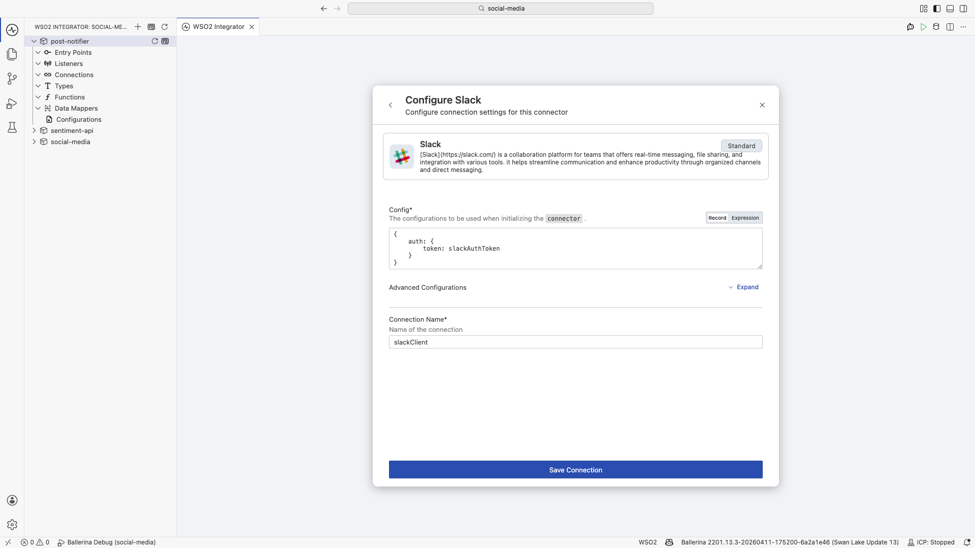Viewport: 975px width, 548px height.
Task: Close the Configure Slack dialog
Action: [x=762, y=105]
